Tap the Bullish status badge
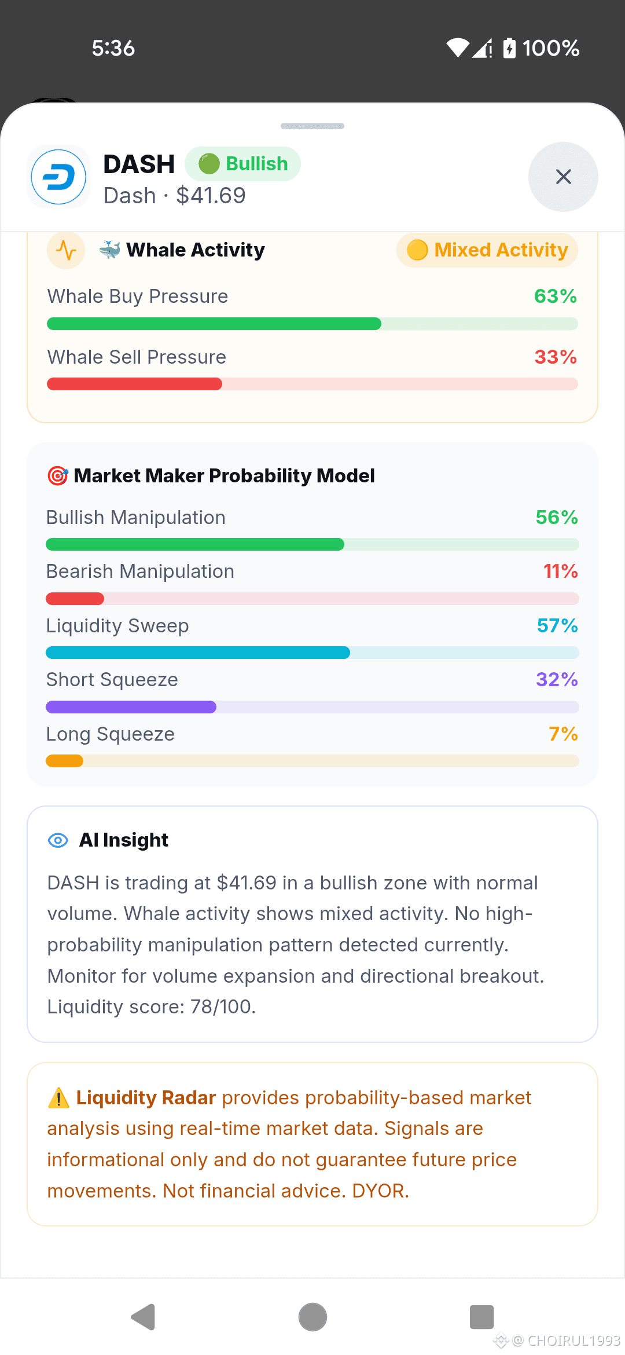Screen dimensions: 625x1355 point(242,164)
